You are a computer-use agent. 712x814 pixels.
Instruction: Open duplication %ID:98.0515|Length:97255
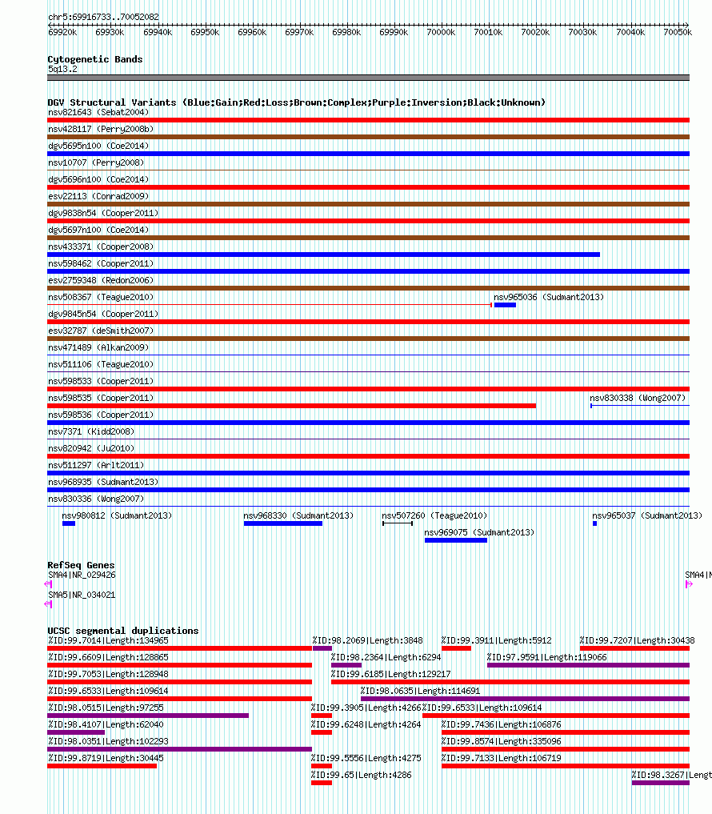point(106,708)
